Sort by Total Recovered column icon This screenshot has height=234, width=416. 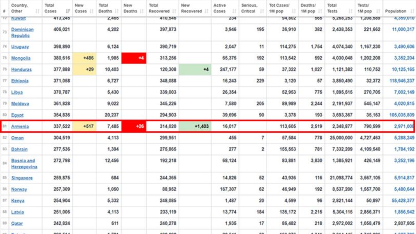[x=174, y=11]
